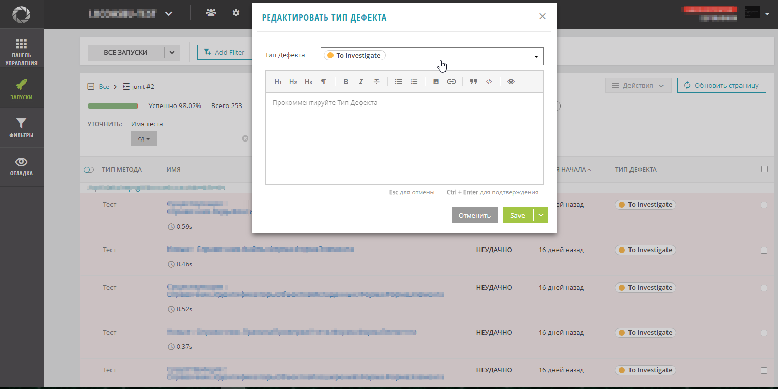Click the 0.37s duration clock icon

(171, 347)
